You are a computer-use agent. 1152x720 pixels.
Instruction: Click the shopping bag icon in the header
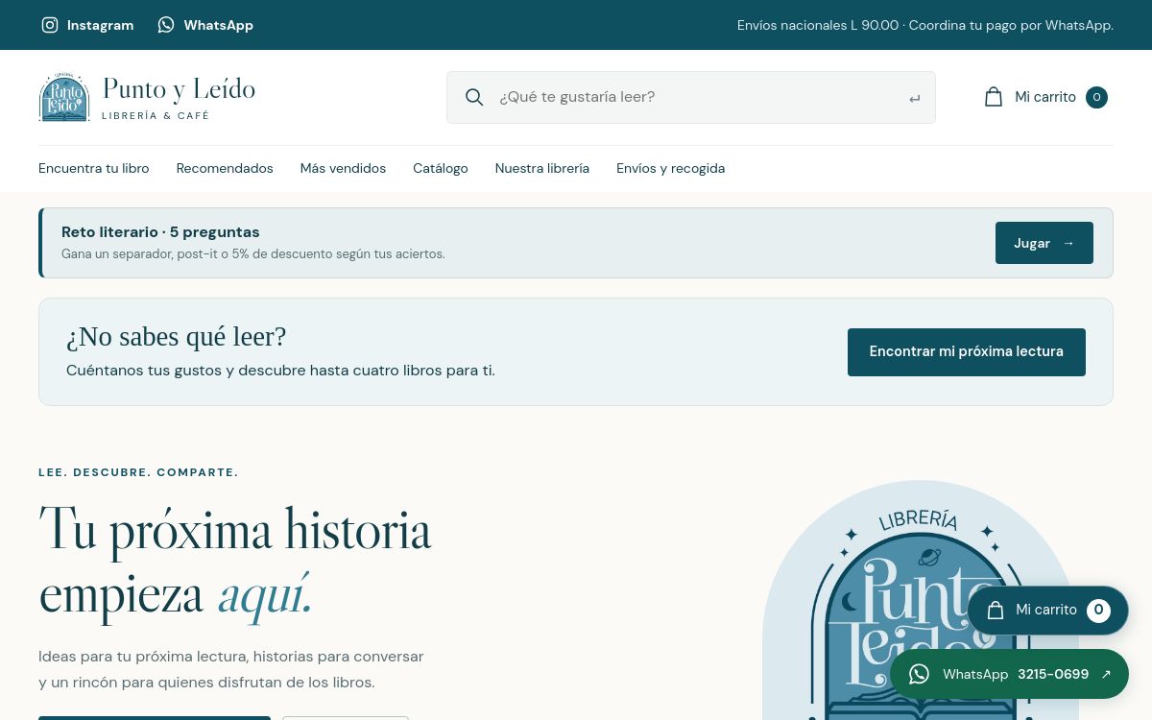click(x=994, y=97)
